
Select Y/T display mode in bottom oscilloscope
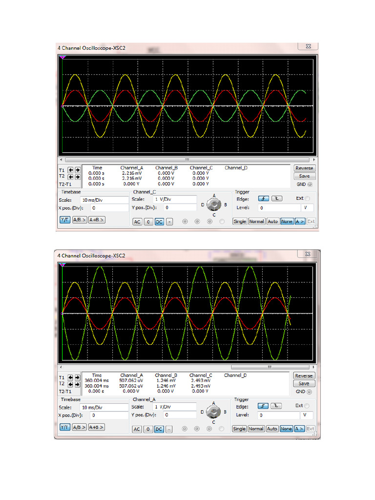pos(64,427)
